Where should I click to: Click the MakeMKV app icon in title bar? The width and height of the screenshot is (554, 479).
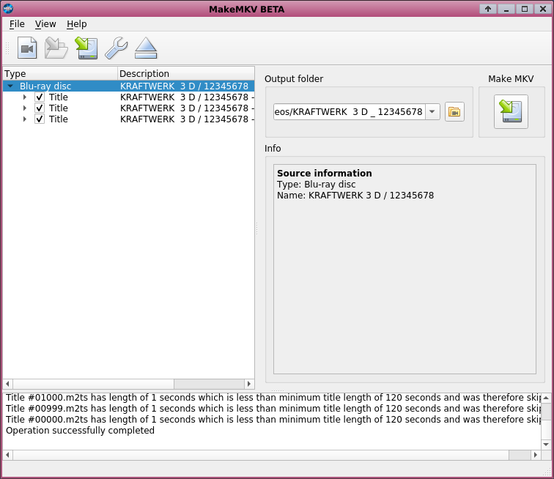9,9
